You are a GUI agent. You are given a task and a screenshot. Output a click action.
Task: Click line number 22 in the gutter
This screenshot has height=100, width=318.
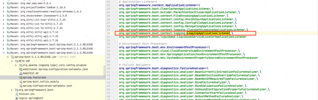[109, 5]
